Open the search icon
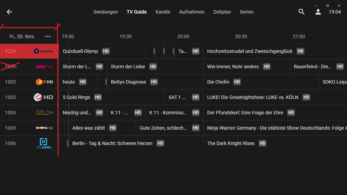This screenshot has width=347, height=195. (x=302, y=12)
